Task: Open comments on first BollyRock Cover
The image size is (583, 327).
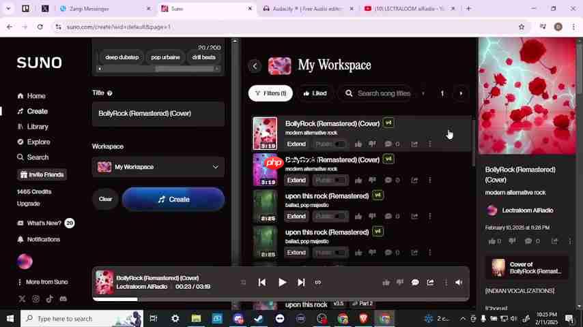Action: (x=392, y=144)
